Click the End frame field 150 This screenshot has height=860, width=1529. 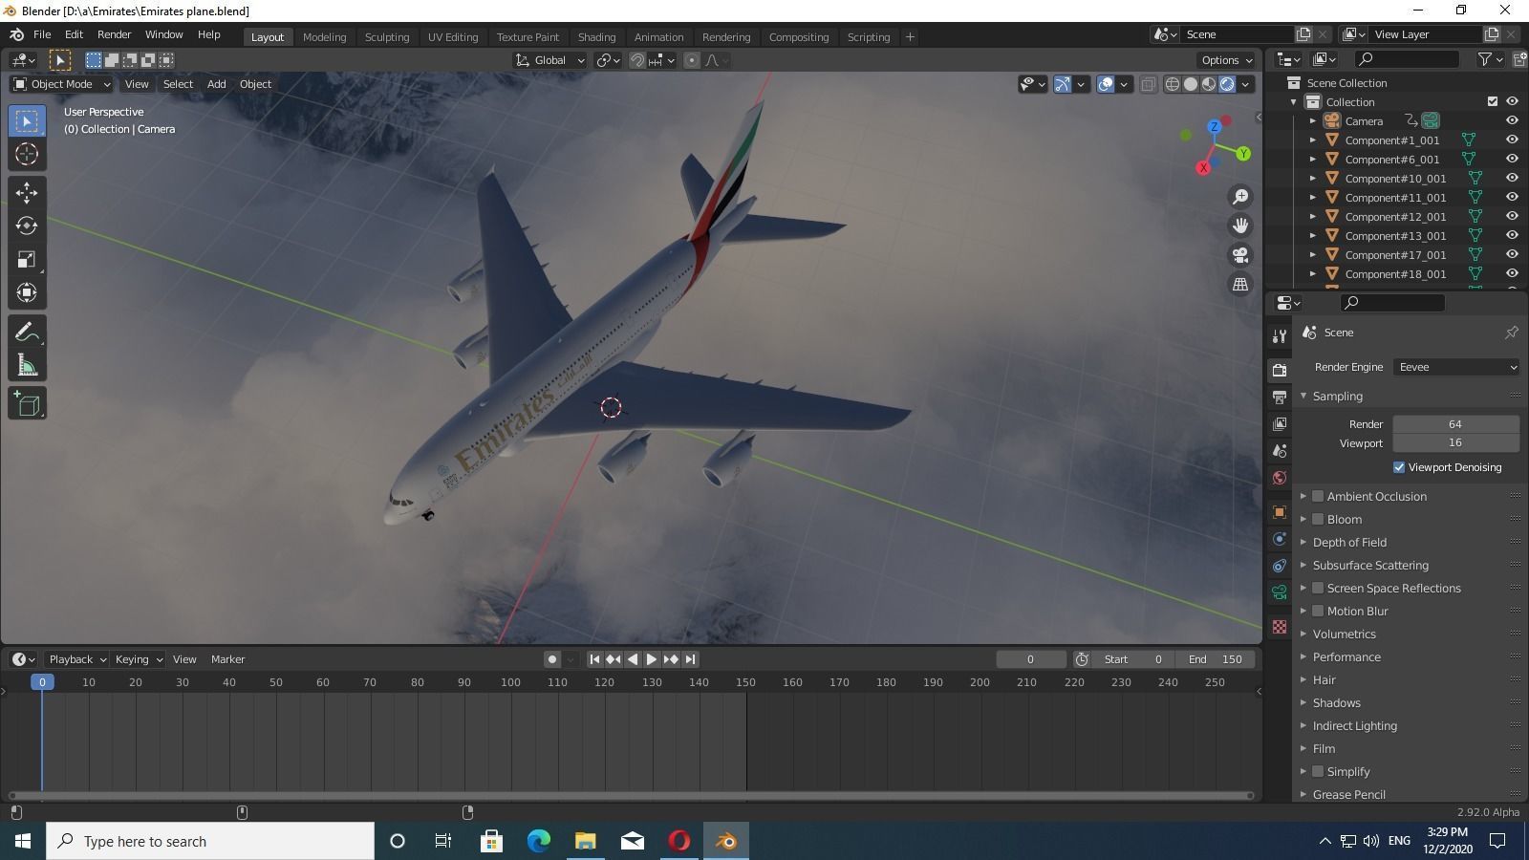(1216, 659)
